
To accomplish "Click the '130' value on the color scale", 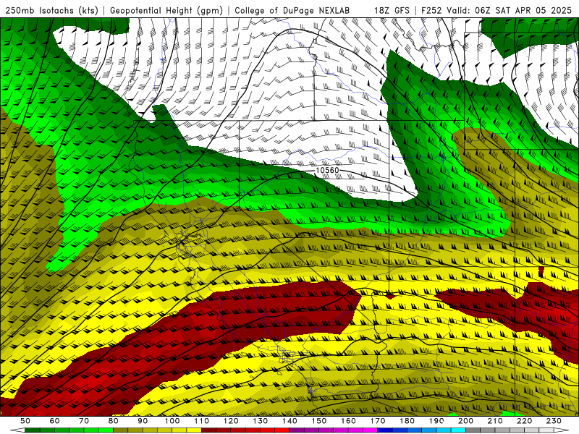I will pos(260,421).
